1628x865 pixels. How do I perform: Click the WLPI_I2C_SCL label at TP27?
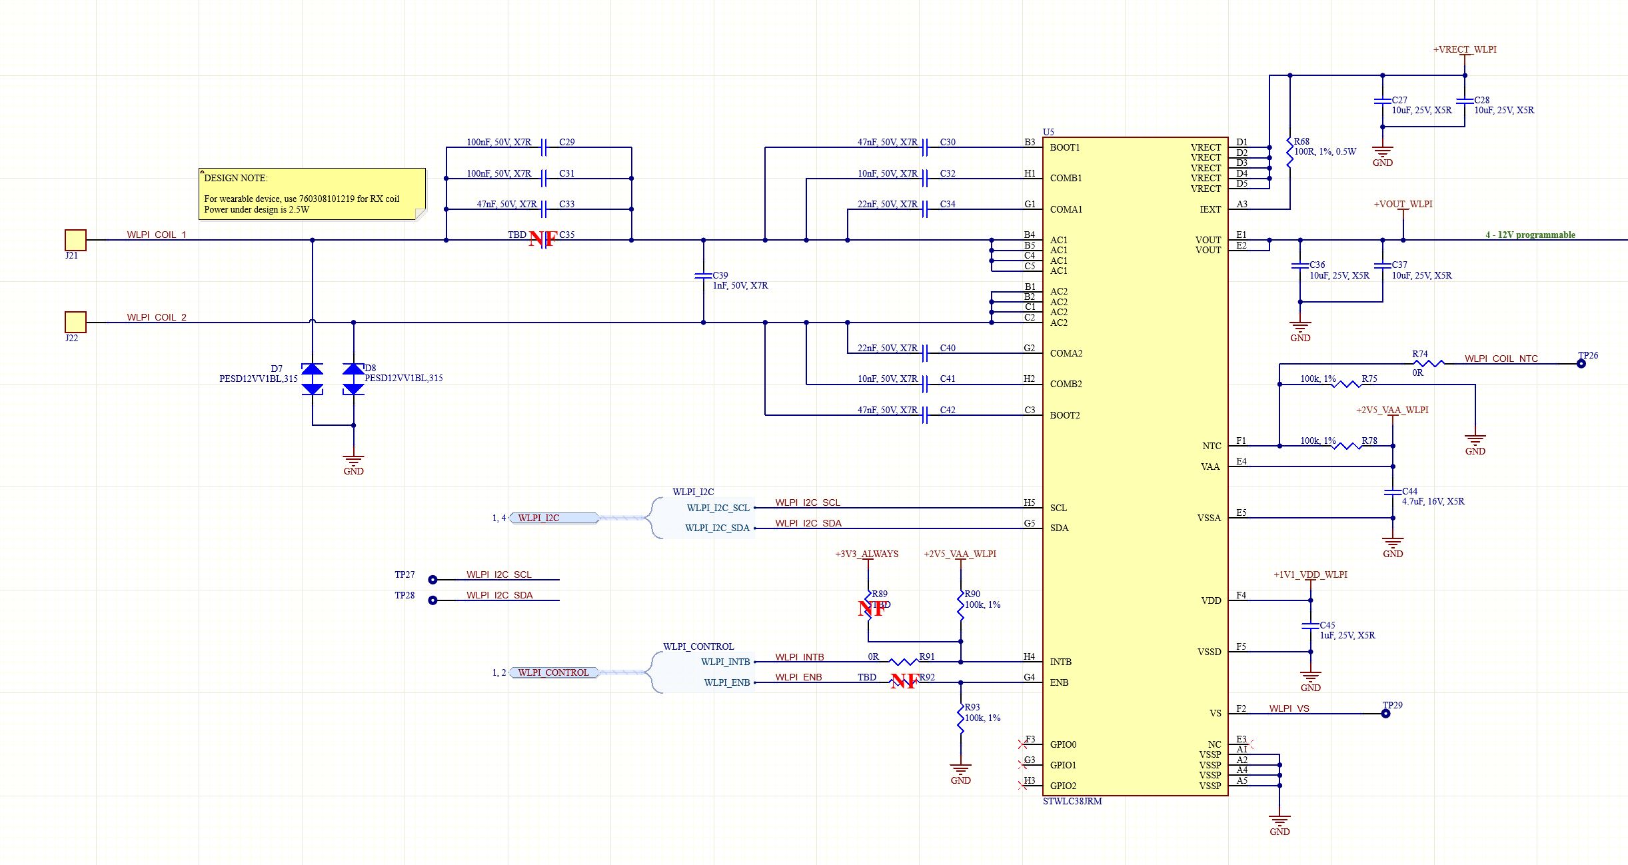[500, 574]
